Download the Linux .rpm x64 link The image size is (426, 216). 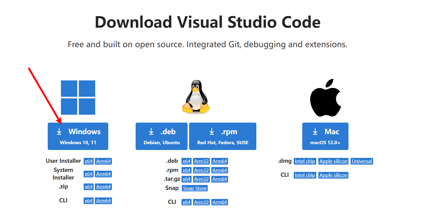[186, 170]
